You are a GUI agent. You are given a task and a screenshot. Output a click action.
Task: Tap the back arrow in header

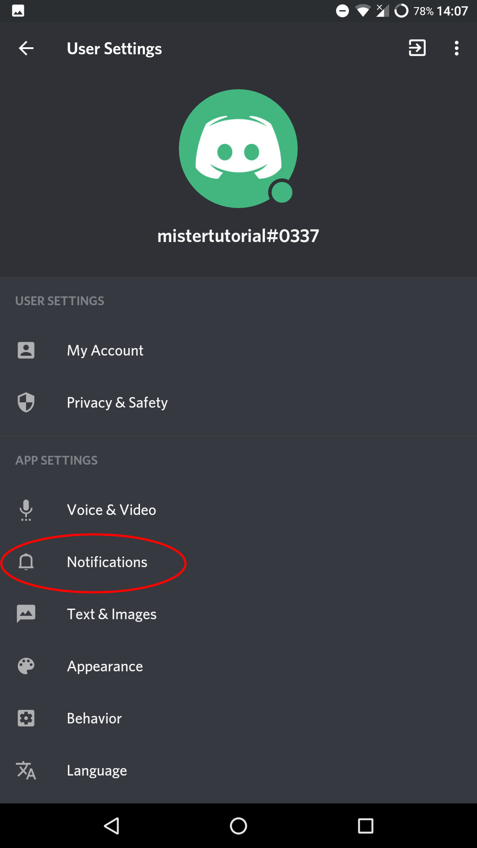pyautogui.click(x=26, y=48)
